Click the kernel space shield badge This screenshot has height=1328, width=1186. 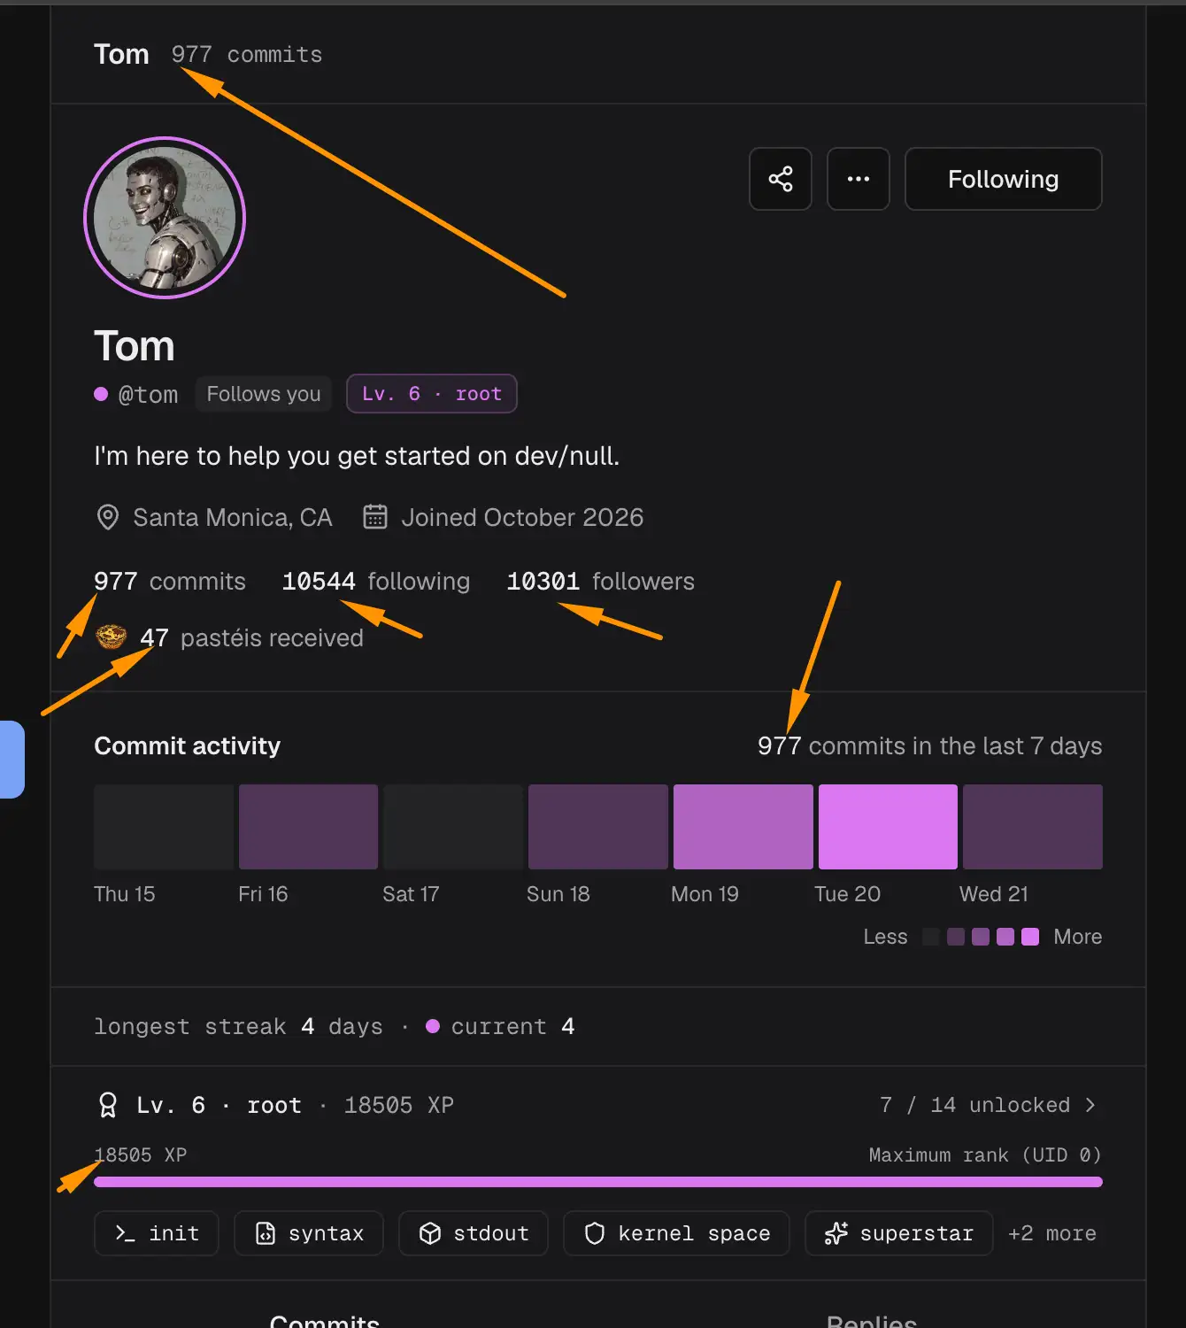coord(677,1233)
